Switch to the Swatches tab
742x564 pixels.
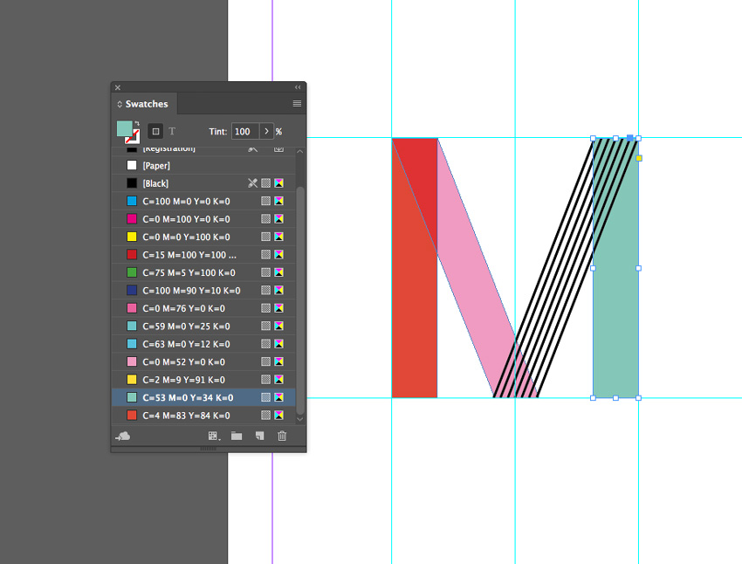pos(147,104)
